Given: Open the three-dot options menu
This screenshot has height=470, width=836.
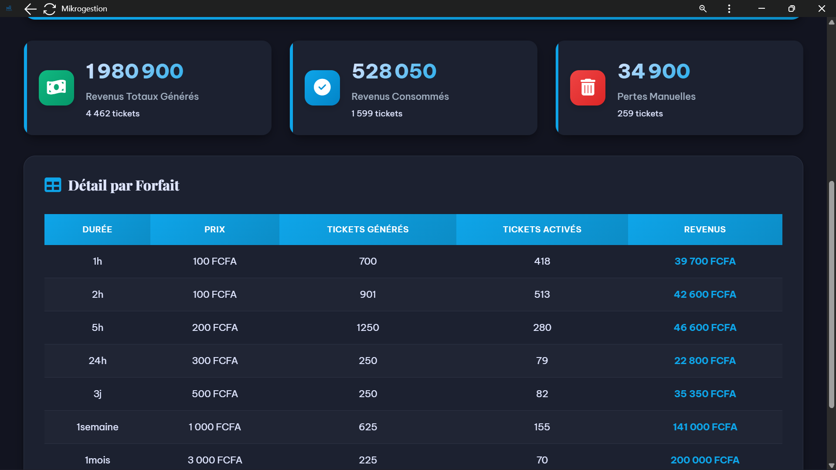Looking at the screenshot, I should click(729, 9).
